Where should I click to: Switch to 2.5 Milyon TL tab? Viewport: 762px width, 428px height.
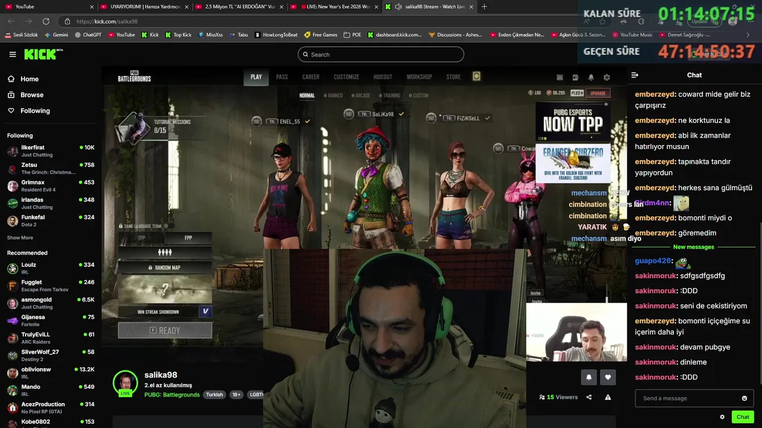239,7
